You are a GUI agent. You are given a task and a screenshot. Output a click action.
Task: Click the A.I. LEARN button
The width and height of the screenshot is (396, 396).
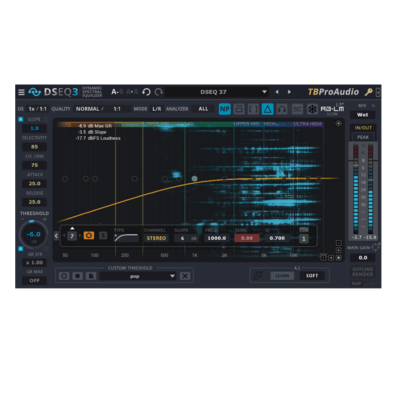click(x=282, y=276)
